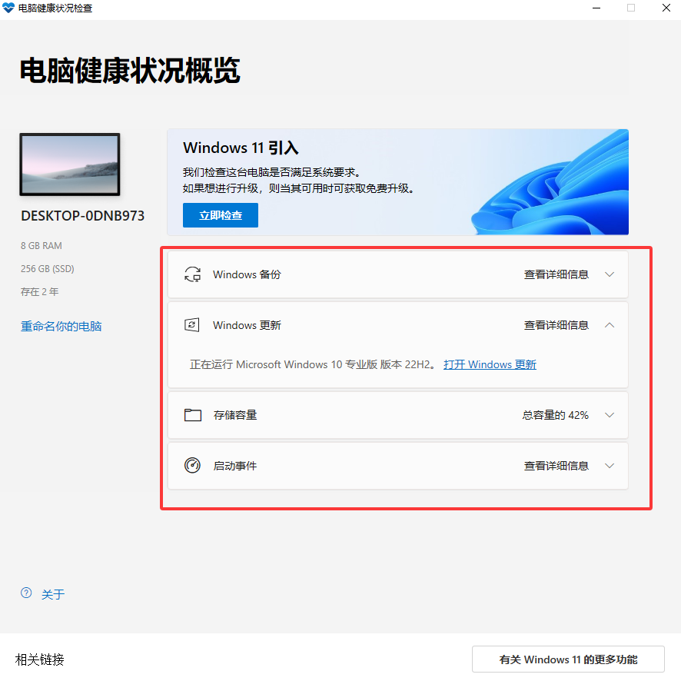
Task: Click 查看详细信息 in 启动事件 row
Action: coord(556,466)
